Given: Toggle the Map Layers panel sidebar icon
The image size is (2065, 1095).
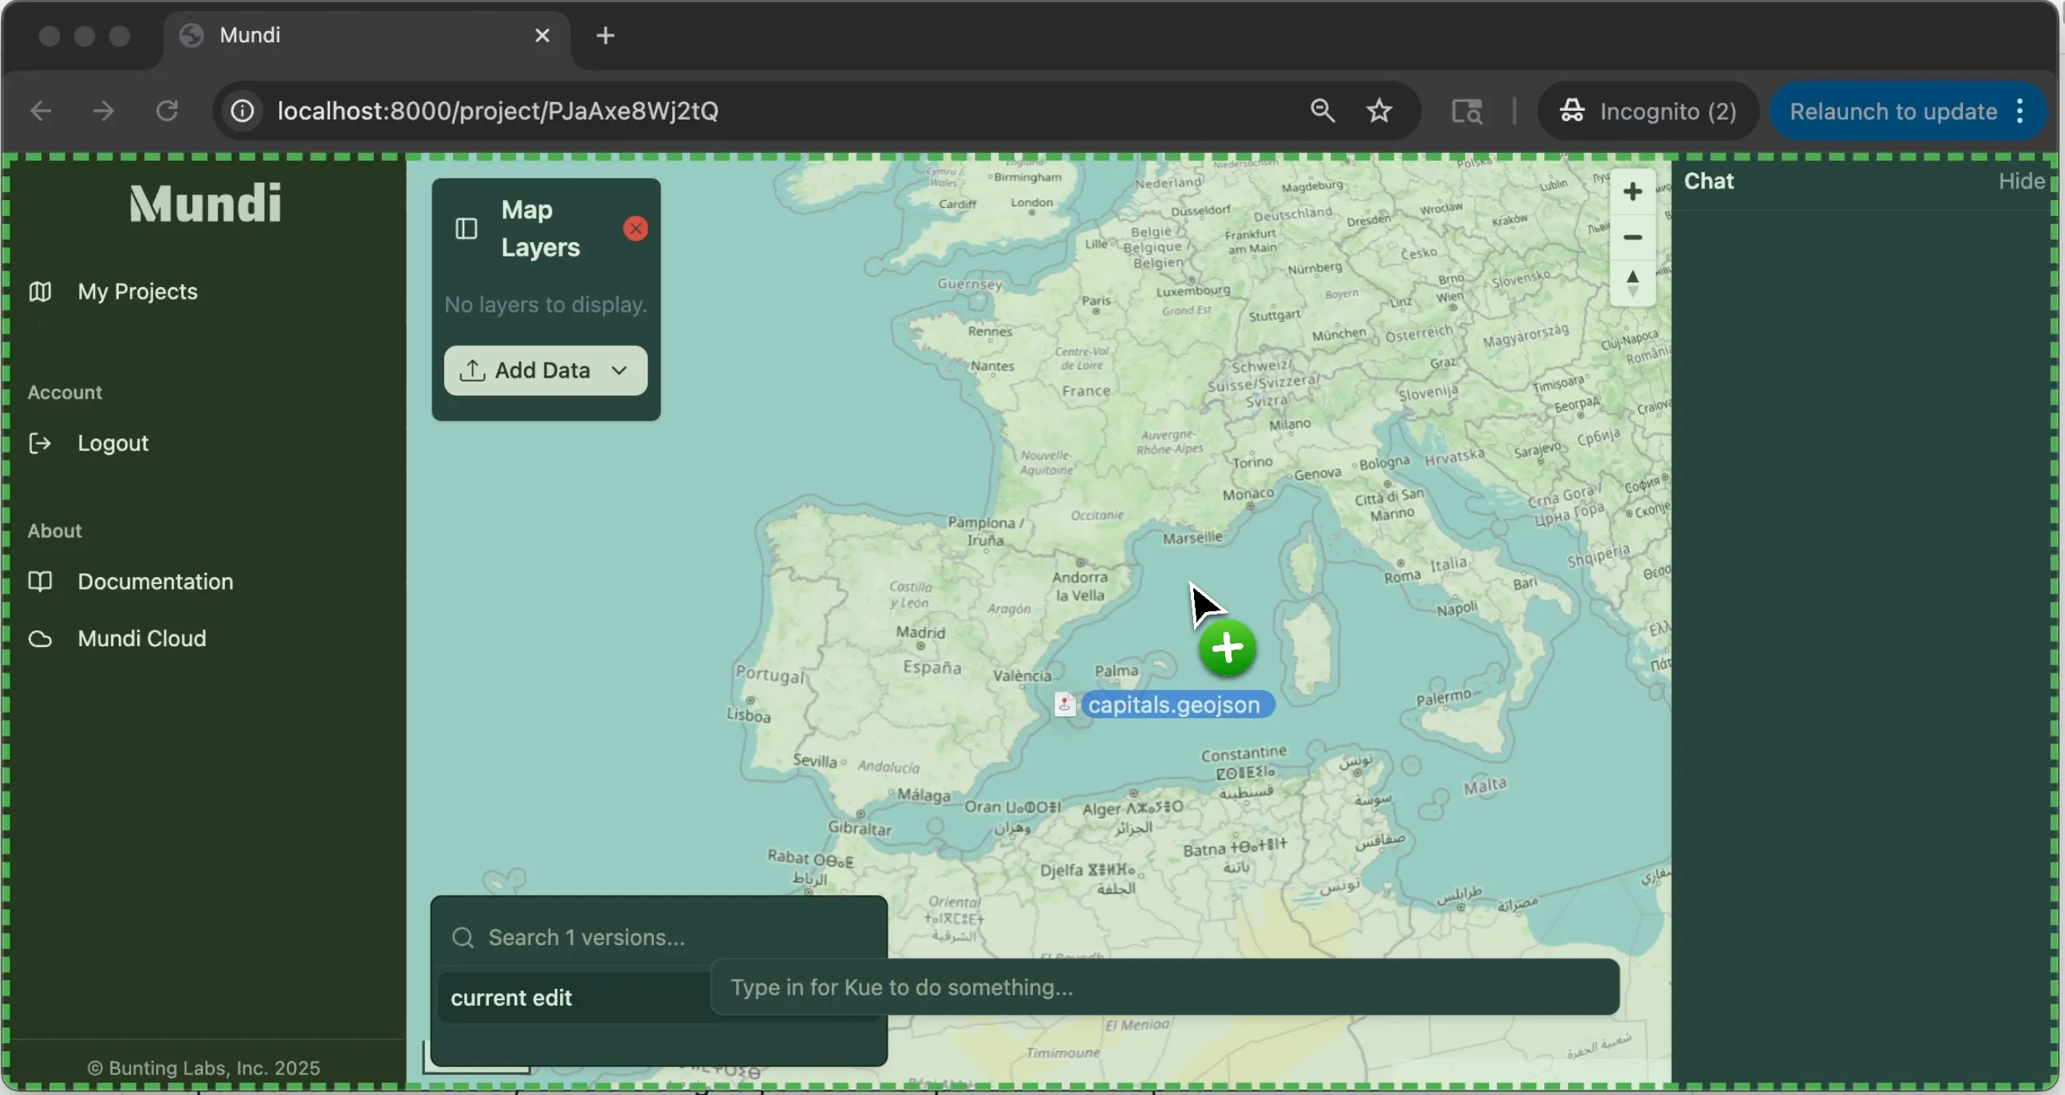Looking at the screenshot, I should pos(467,229).
